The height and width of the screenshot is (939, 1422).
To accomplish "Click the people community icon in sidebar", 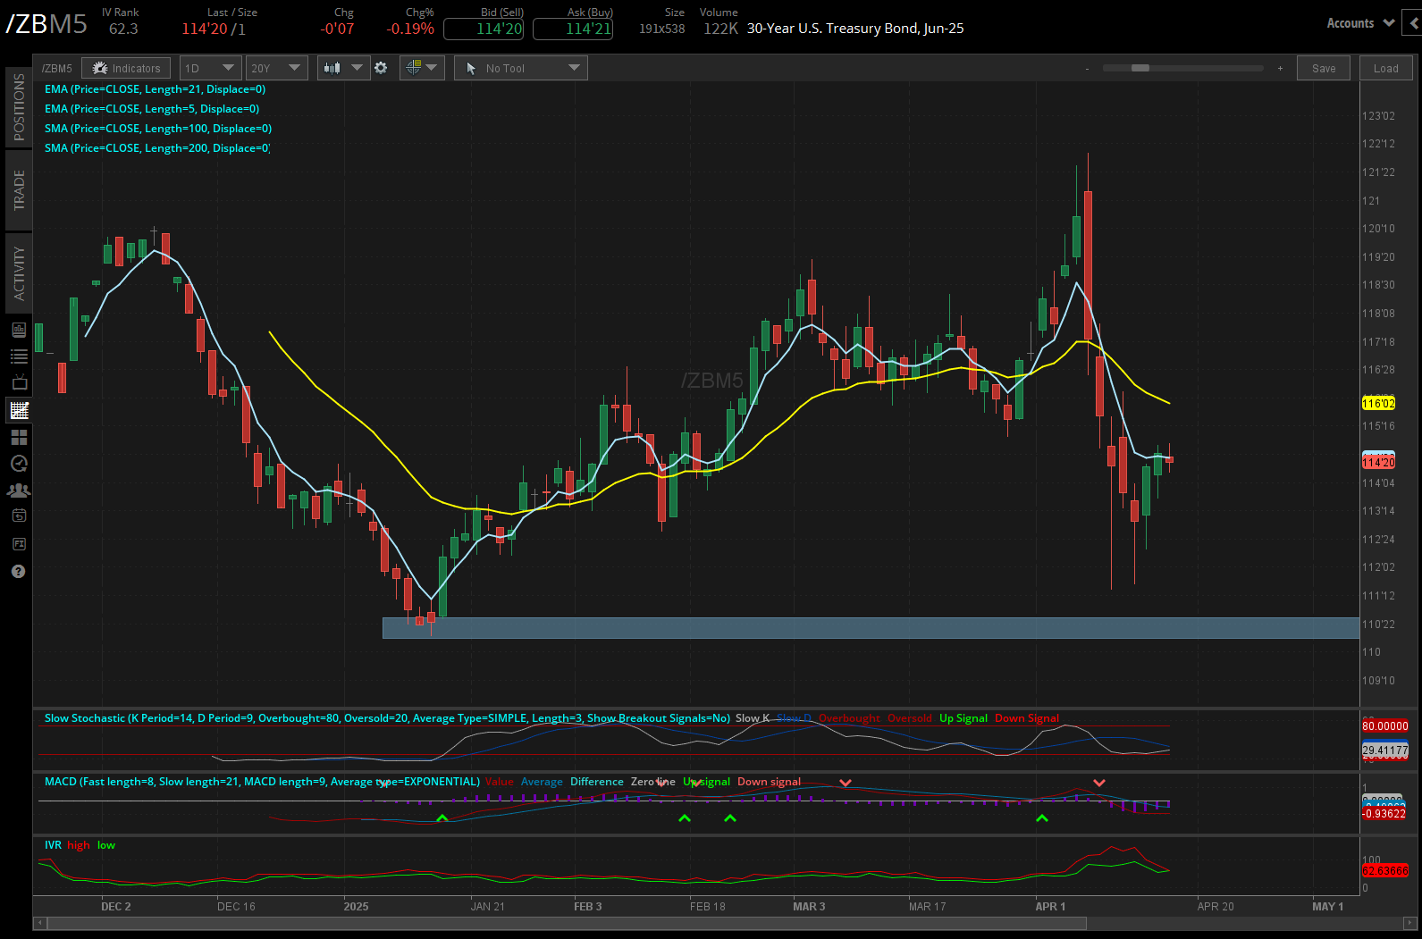I will tap(19, 490).
